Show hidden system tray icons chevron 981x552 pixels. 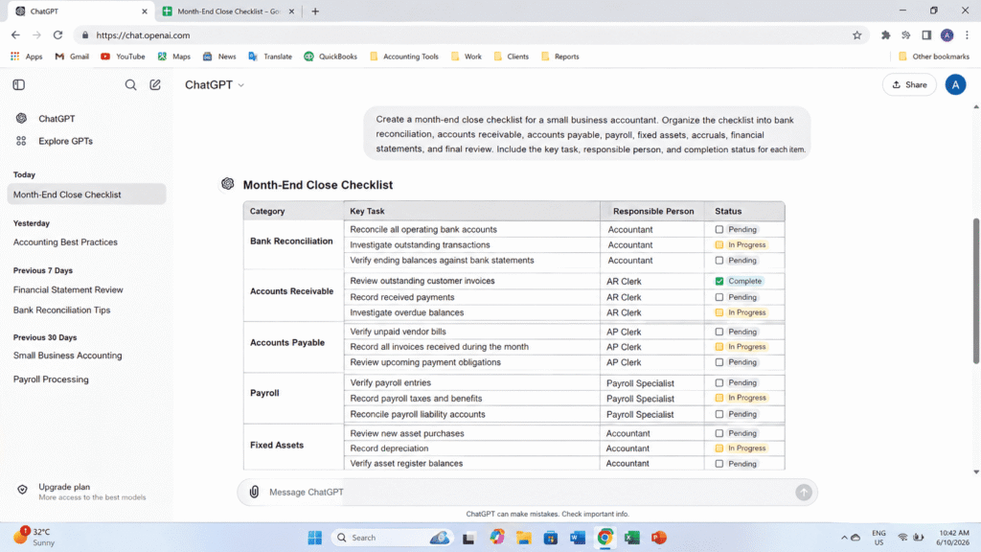[844, 537]
